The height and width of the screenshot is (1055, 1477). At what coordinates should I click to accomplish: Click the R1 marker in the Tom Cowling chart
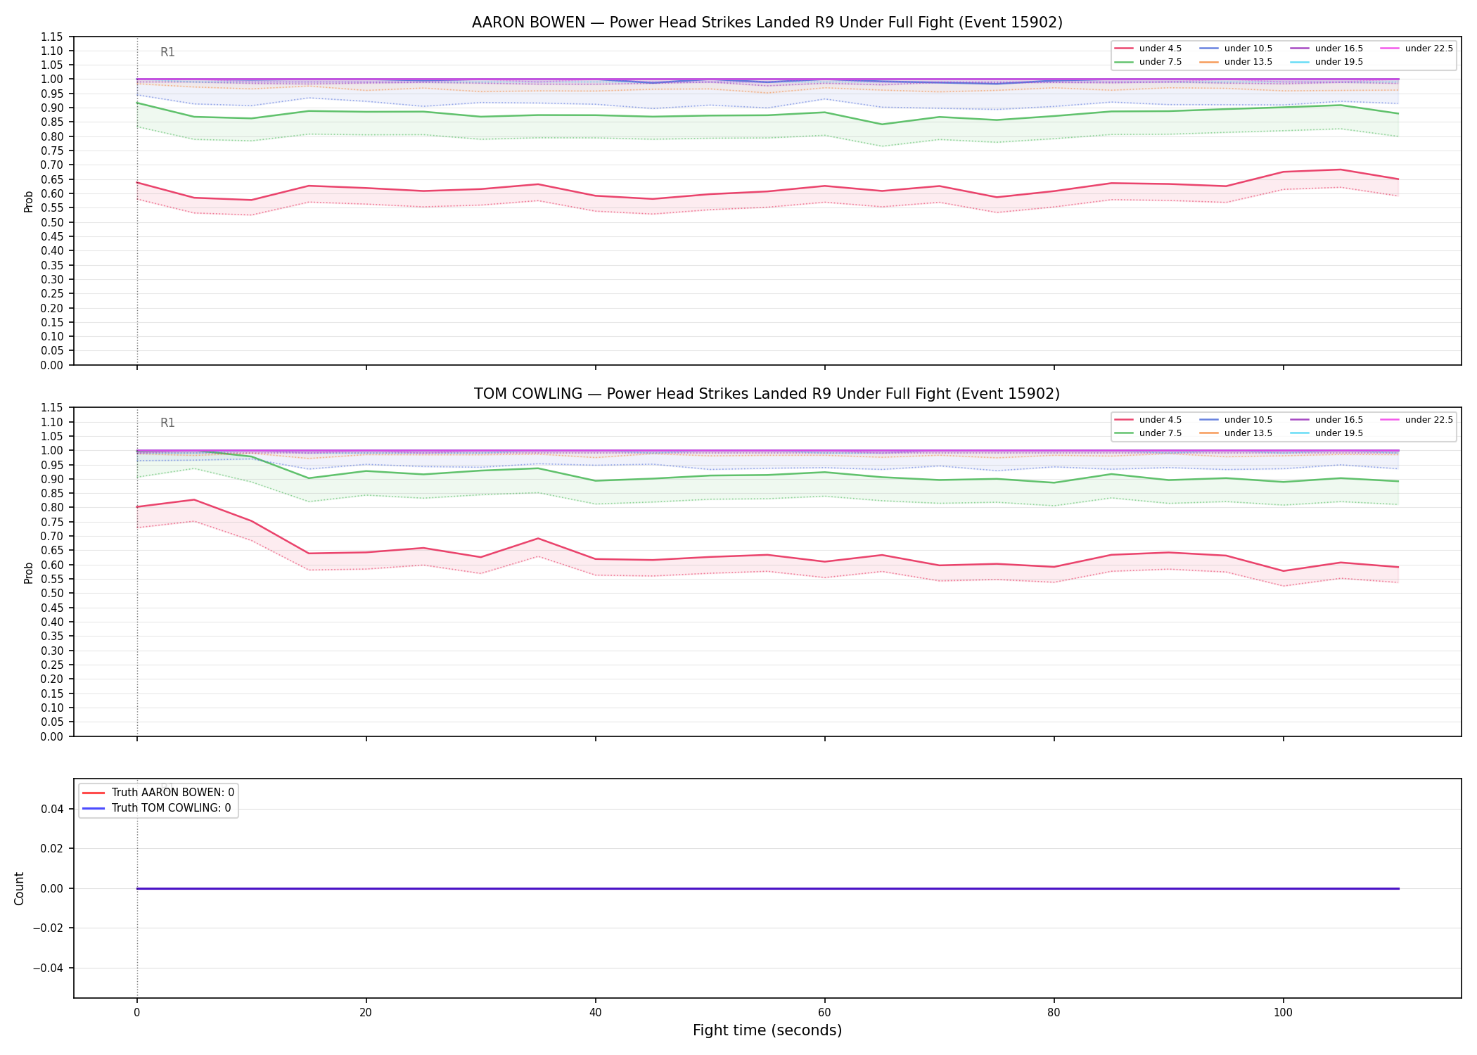click(x=167, y=423)
